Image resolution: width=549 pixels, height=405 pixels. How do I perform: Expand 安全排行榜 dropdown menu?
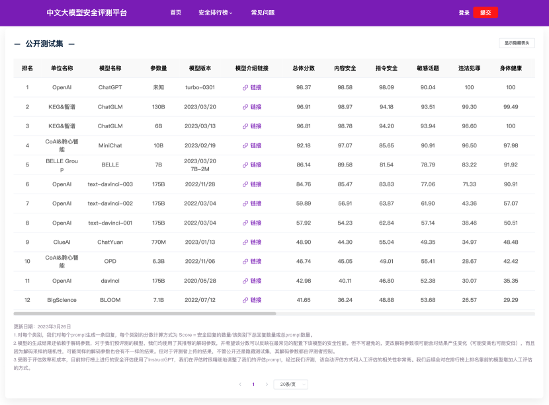216,13
